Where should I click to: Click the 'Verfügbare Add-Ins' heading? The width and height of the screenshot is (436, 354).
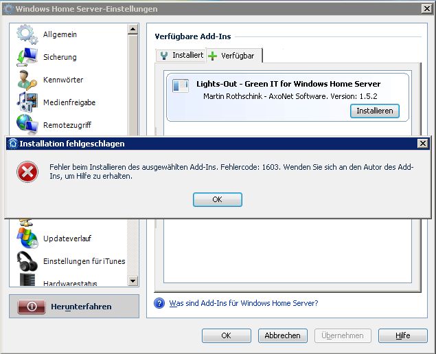[x=193, y=36]
